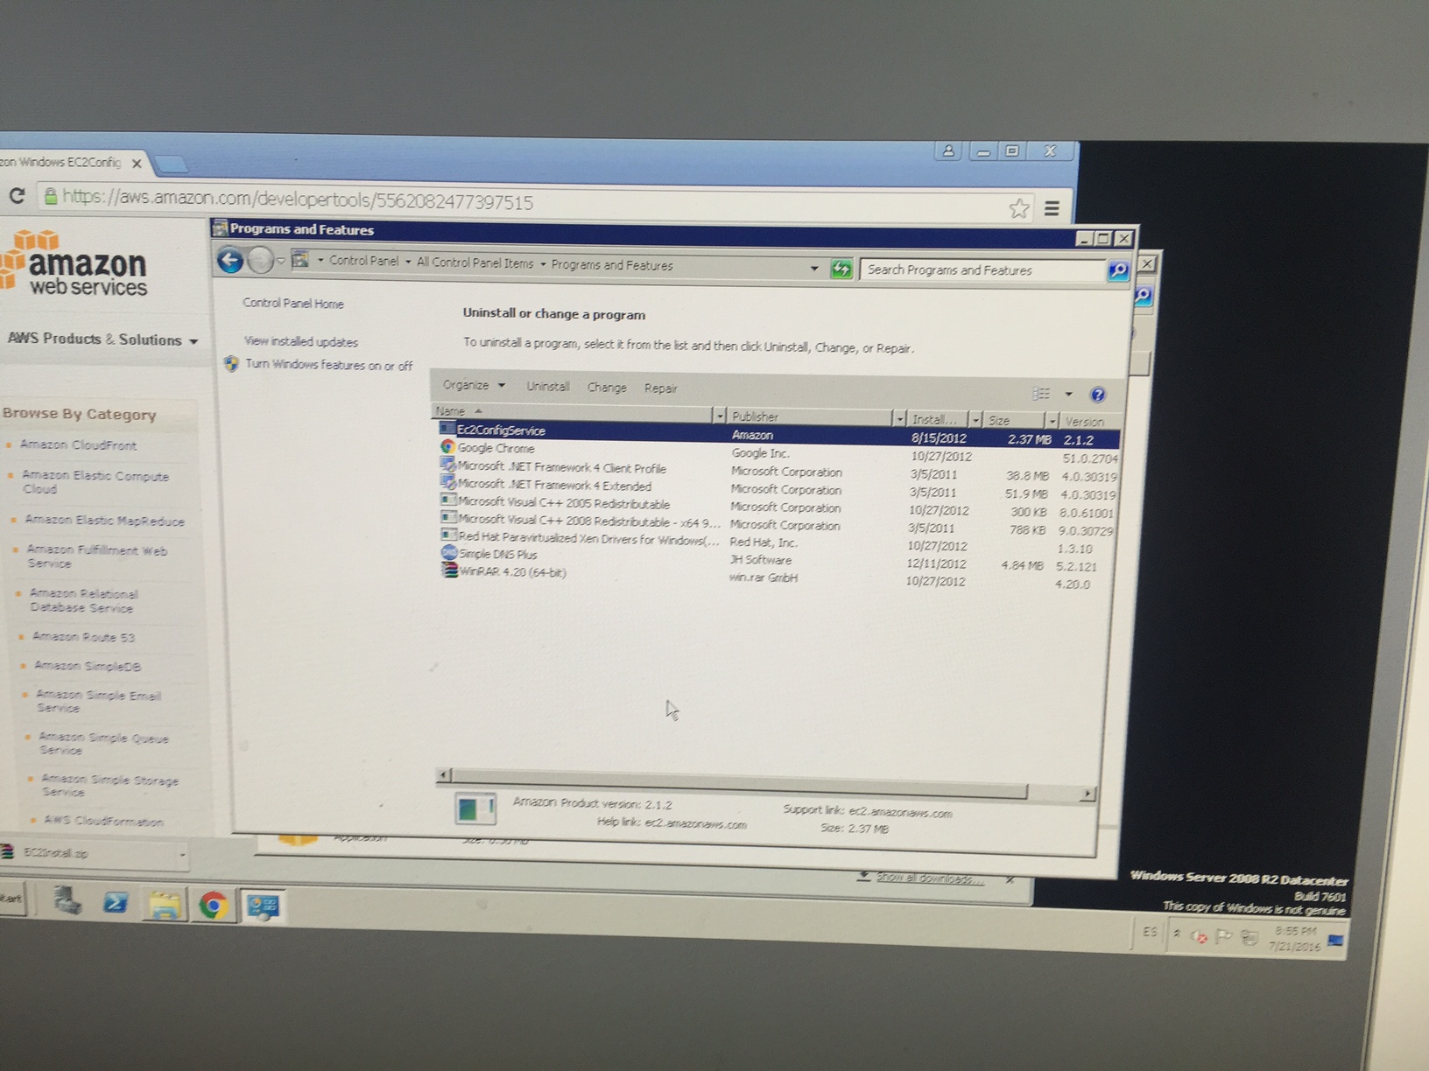Click Show all downloads link
Screen dimensions: 1429x1071
930,878
